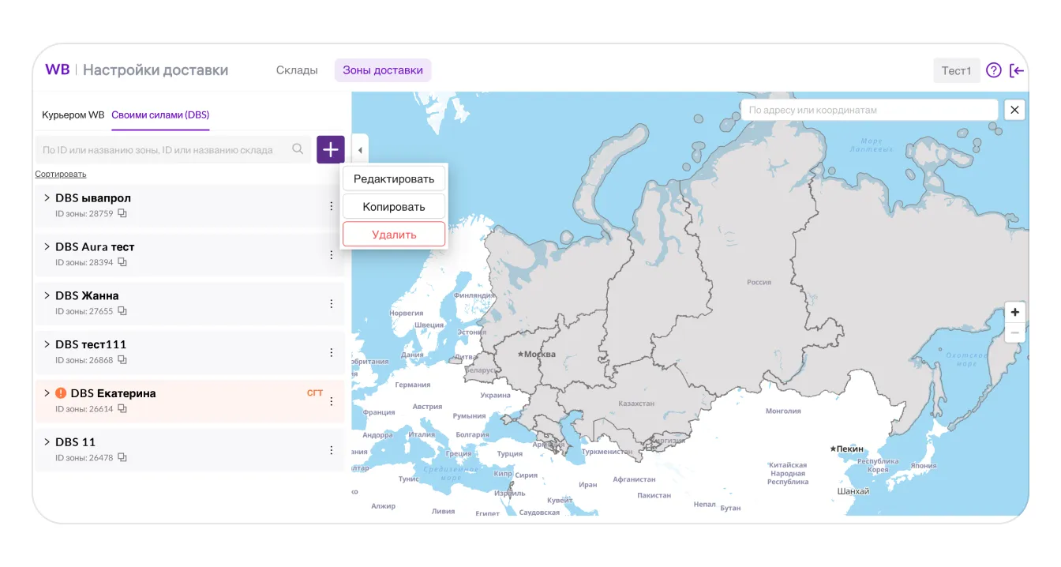The width and height of the screenshot is (1061, 567).
Task: Copy zone ID 28759 with copy icon
Action: (122, 213)
